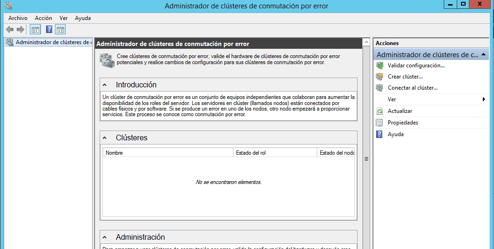Click the Estado del rol column header

pos(275,152)
